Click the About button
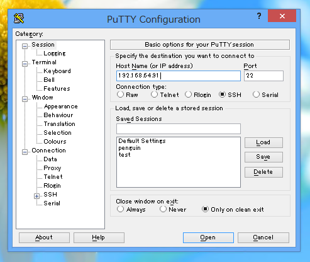 coord(44,237)
